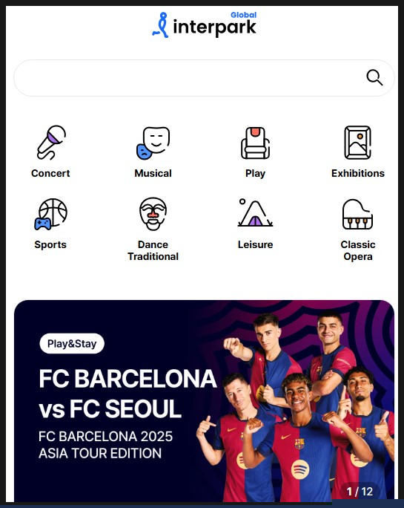
Task: Open the FC Barcelona vs FC Seoul banner
Action: [x=204, y=401]
